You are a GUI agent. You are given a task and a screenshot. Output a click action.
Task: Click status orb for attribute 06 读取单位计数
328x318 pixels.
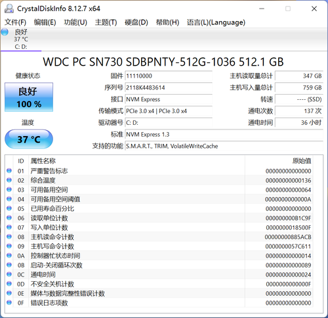pyautogui.click(x=9, y=217)
